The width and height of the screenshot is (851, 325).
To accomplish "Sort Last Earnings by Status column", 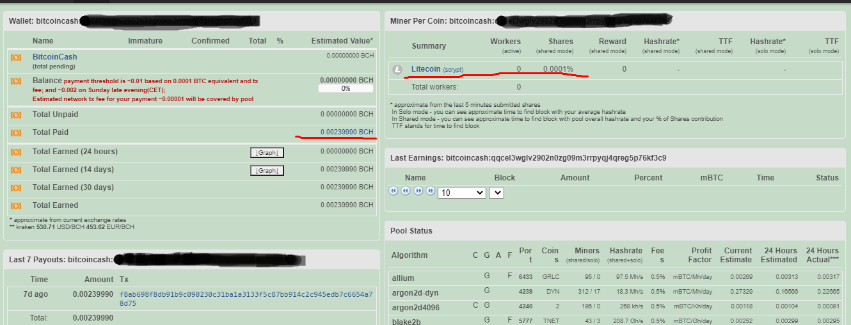I will [827, 178].
